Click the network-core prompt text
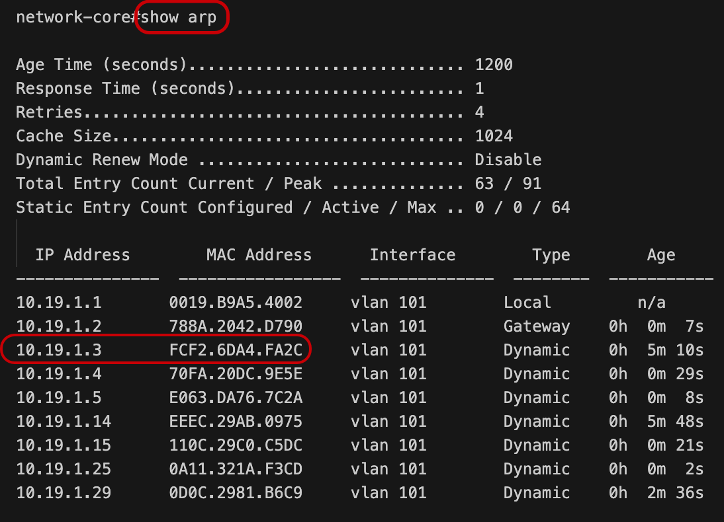The image size is (724, 522). [75, 17]
